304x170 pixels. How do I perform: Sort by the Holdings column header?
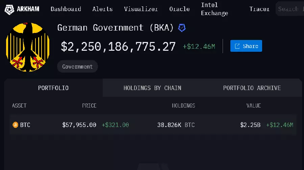pyautogui.click(x=183, y=105)
